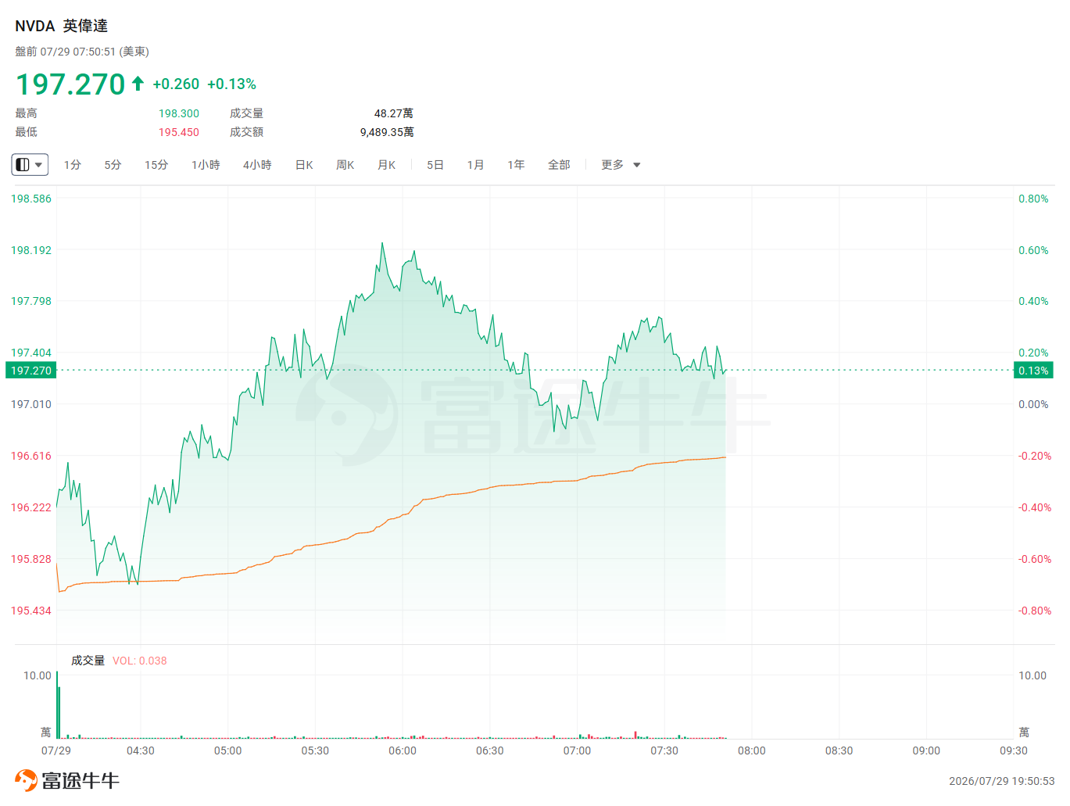1070x806 pixels.
Task: Click the 09:30 time axis label
Action: click(x=1014, y=750)
